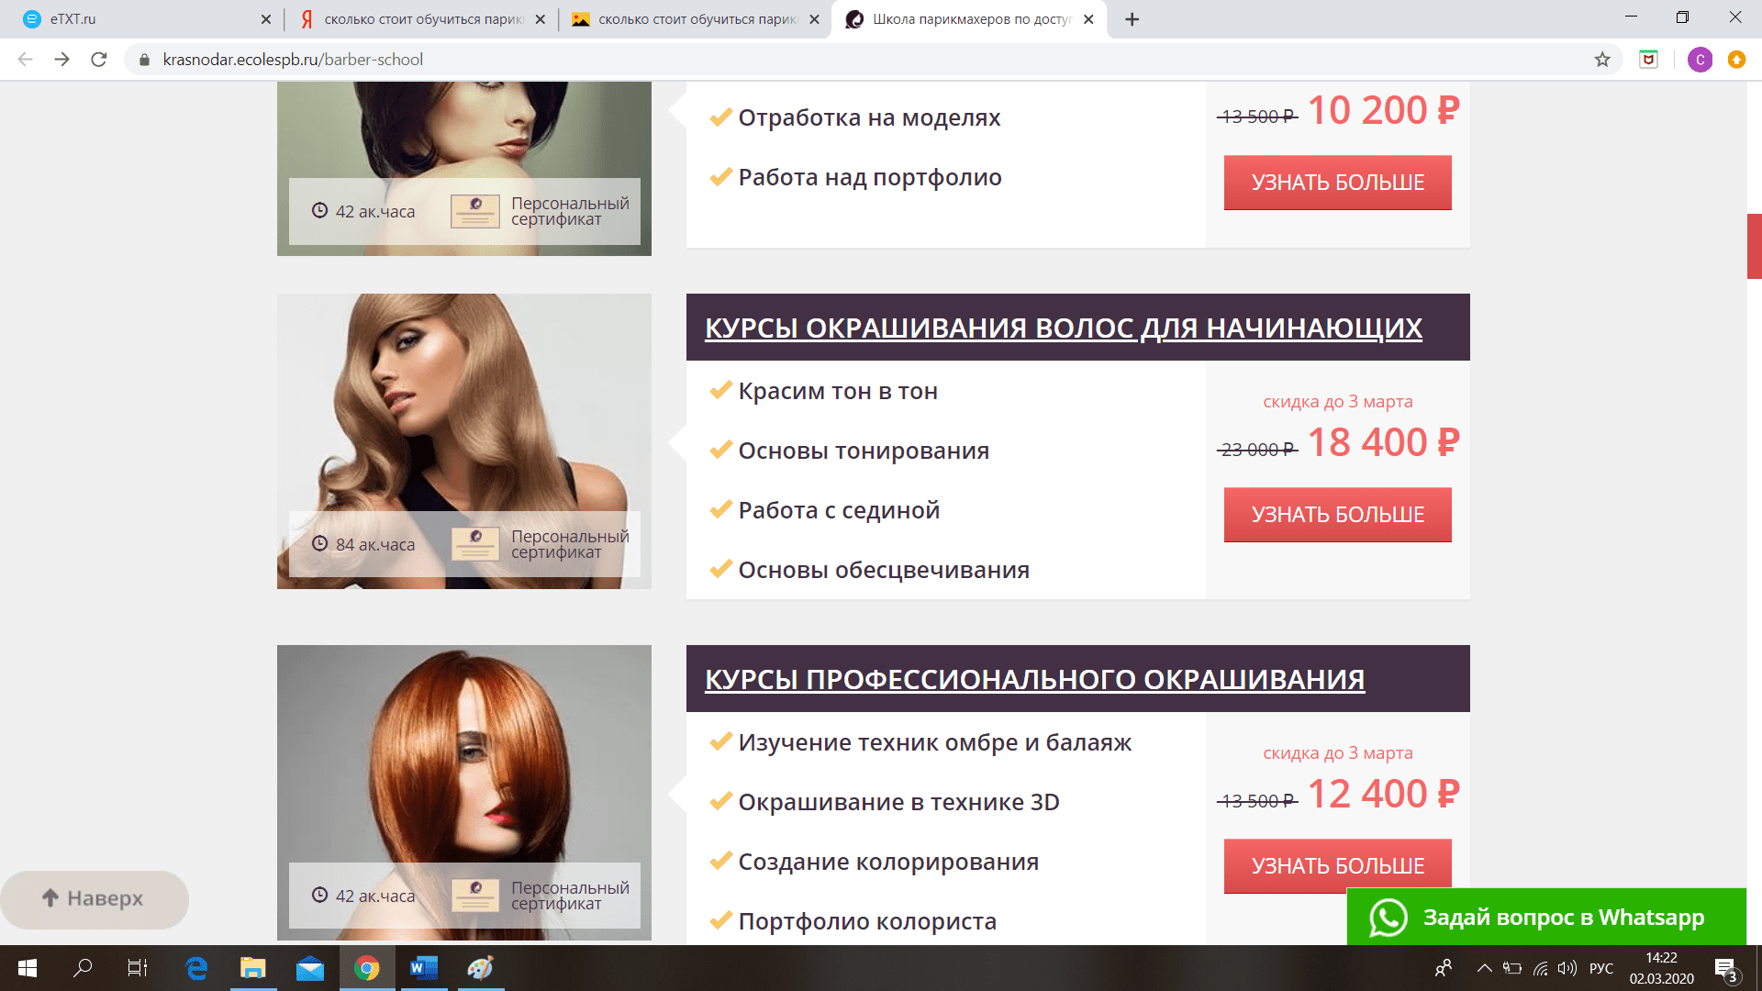Screen dimensions: 1762x991
Task: Bookmark this page with the star icon
Action: tap(1602, 60)
